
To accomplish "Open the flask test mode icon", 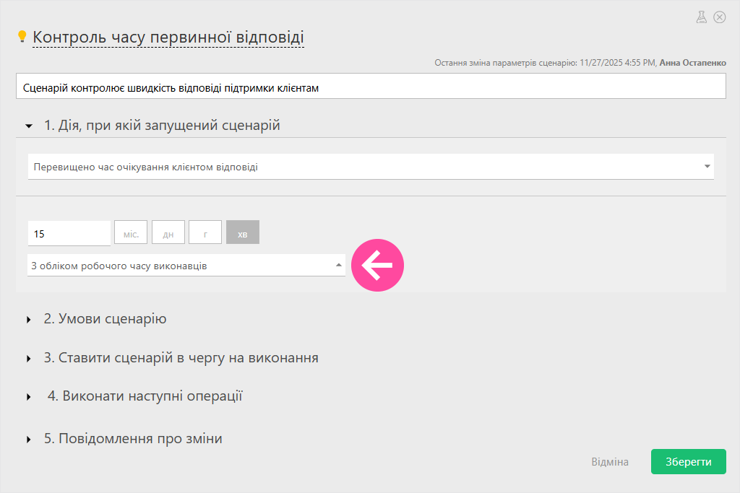I will click(701, 17).
